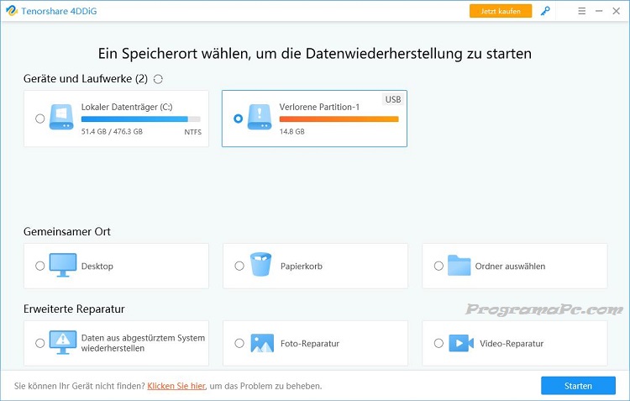Click the local disk C: drive icon
This screenshot has height=401, width=630.
[x=61, y=118]
